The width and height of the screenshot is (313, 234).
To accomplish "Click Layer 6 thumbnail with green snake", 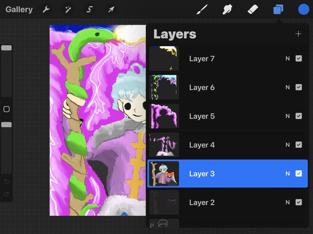I will click(164, 87).
